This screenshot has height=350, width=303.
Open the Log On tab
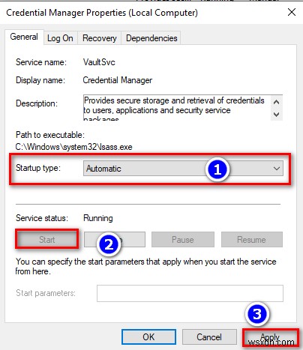pos(60,38)
